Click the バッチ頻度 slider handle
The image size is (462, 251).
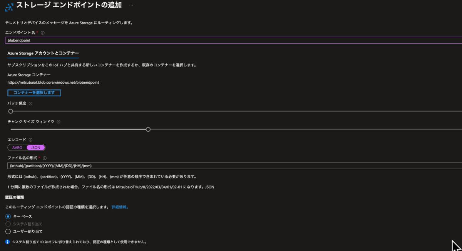(x=11, y=111)
